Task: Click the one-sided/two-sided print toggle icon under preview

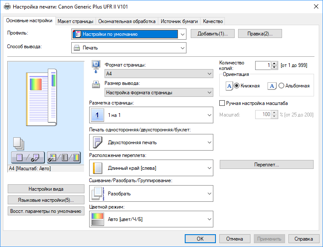Action: point(28,157)
